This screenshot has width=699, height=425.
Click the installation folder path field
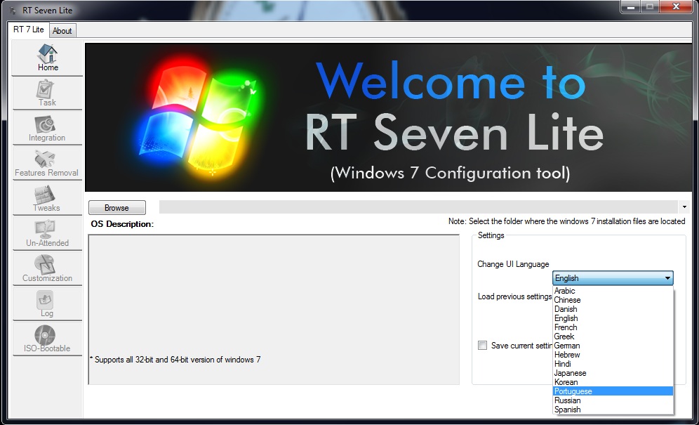[x=418, y=207]
